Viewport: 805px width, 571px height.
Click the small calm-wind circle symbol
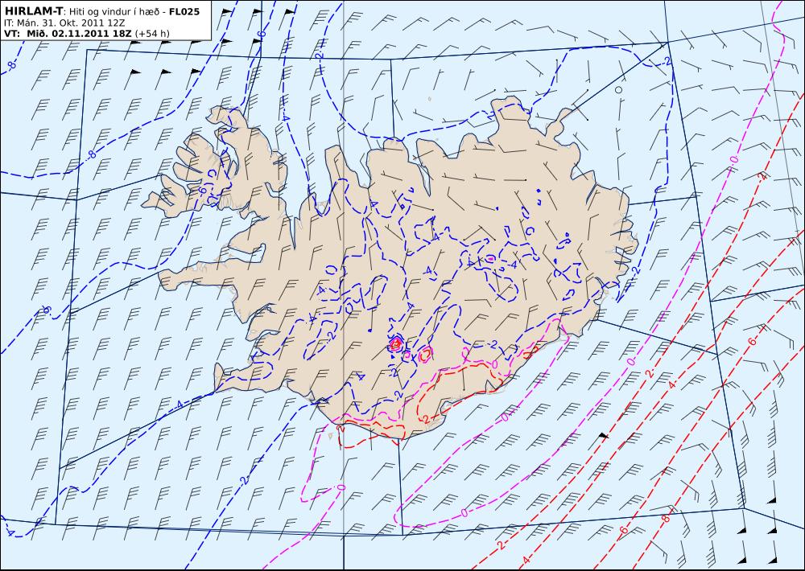pos(618,90)
